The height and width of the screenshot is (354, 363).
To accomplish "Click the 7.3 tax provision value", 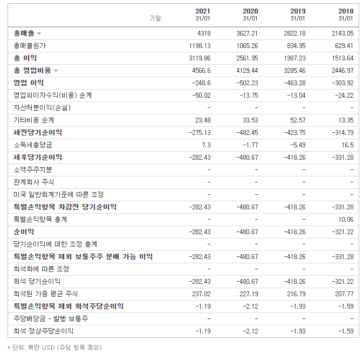I will tap(206, 145).
